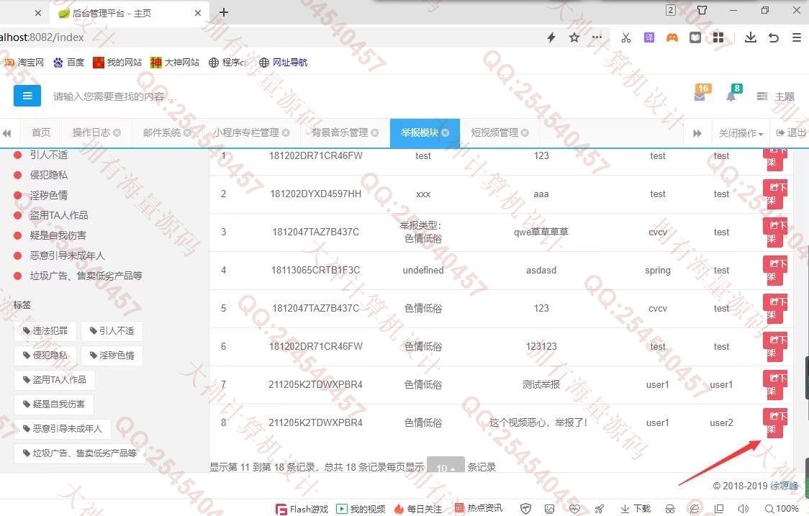809x516 pixels.
Task: Click 下架 button for row 6
Action: coord(775,347)
